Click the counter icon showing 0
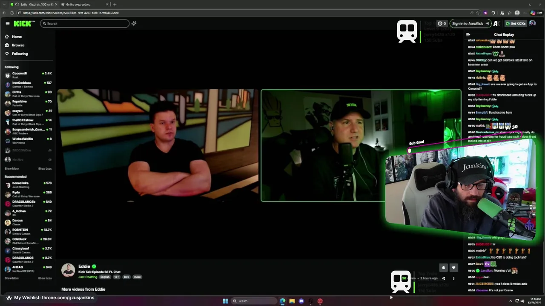Screen dimensions: 545x306 (442, 23)
